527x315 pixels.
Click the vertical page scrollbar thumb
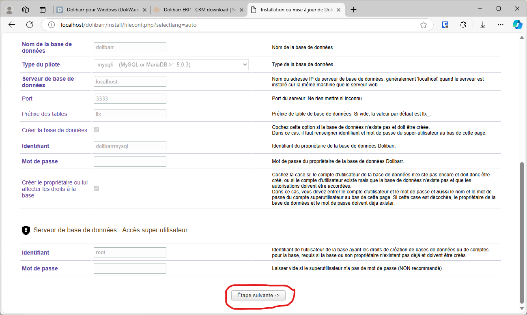tap(522, 232)
